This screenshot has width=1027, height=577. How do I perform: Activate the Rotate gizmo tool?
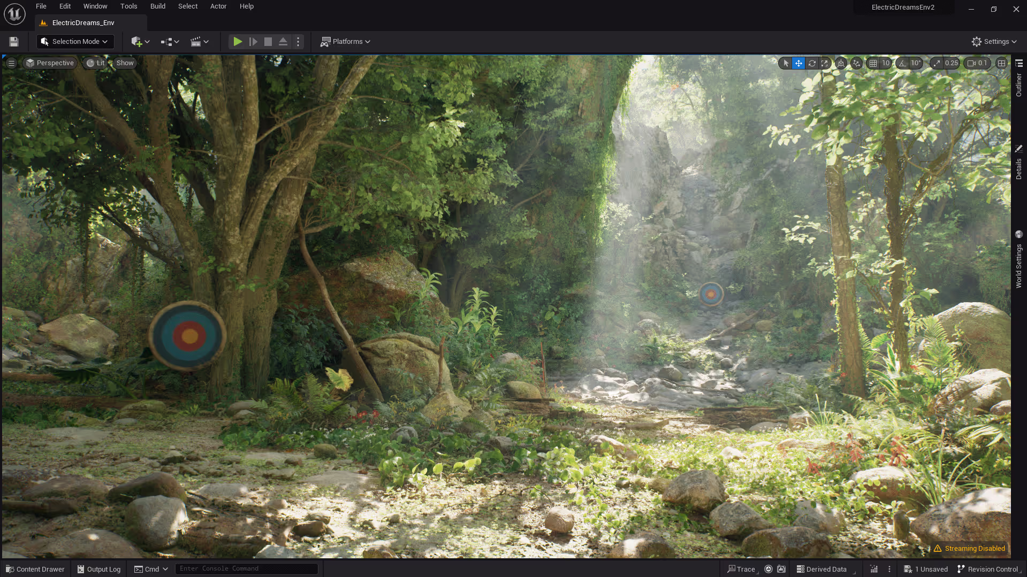pyautogui.click(x=812, y=63)
